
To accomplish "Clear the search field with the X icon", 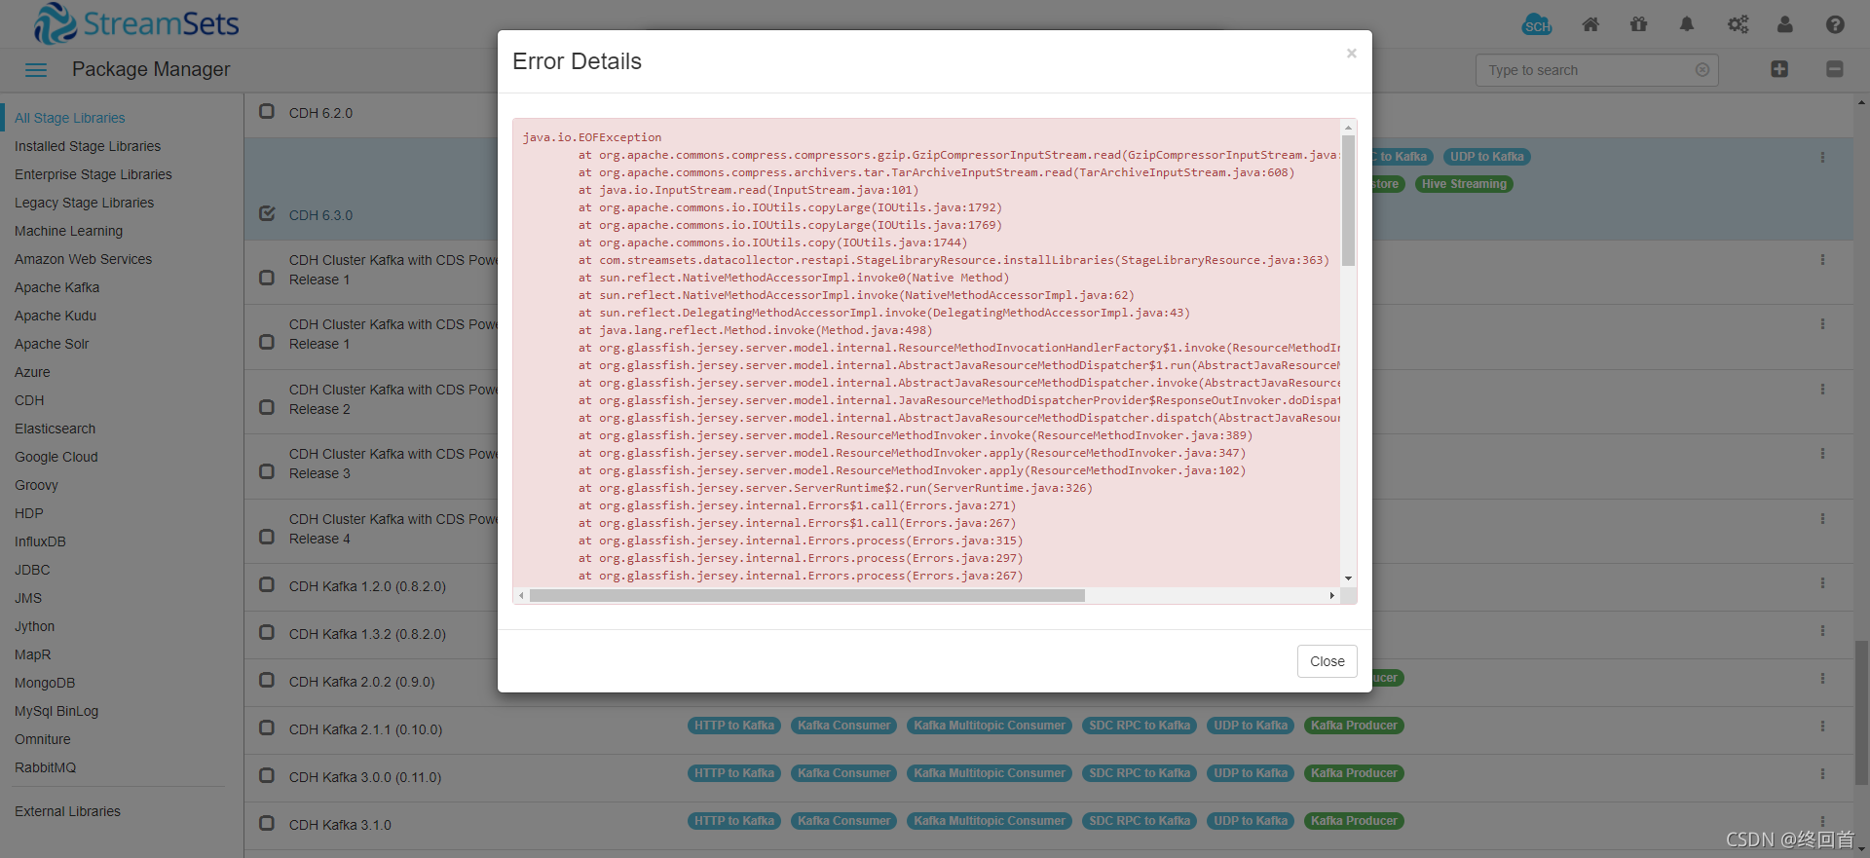I will pyautogui.click(x=1702, y=70).
